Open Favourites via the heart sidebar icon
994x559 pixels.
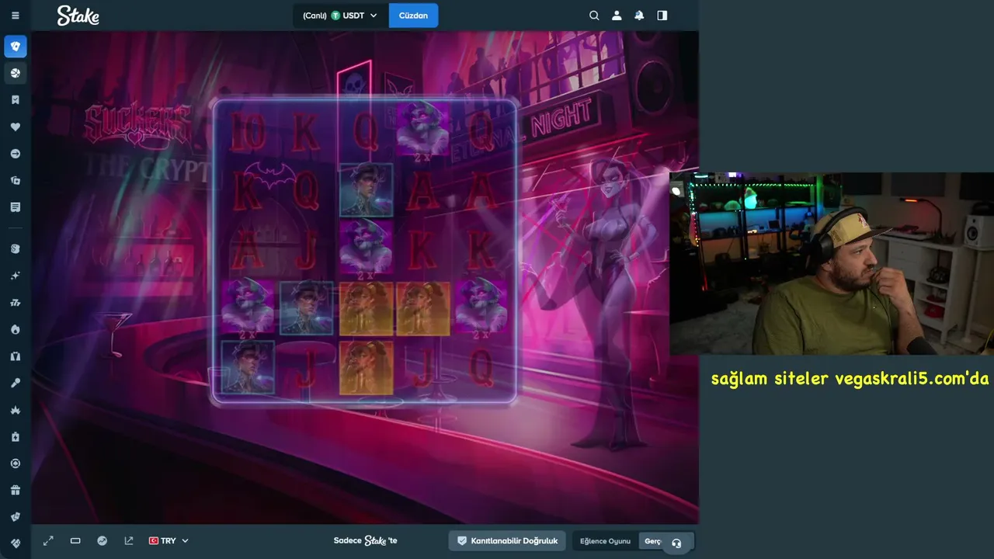click(x=16, y=127)
